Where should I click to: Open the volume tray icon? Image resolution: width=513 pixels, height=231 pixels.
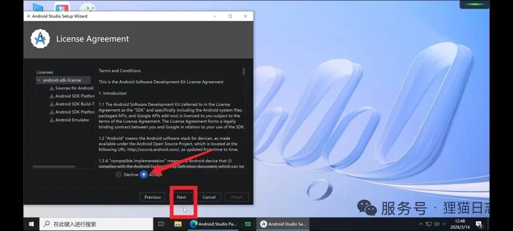click(437, 224)
